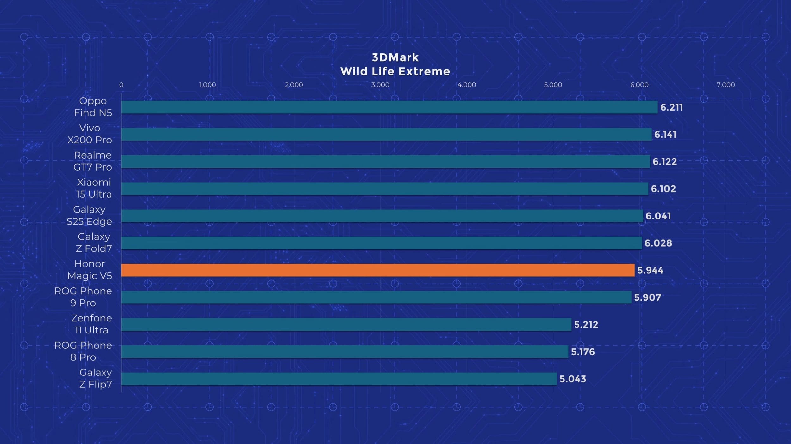Click the orange Honor Magic V5 bar

pyautogui.click(x=378, y=270)
